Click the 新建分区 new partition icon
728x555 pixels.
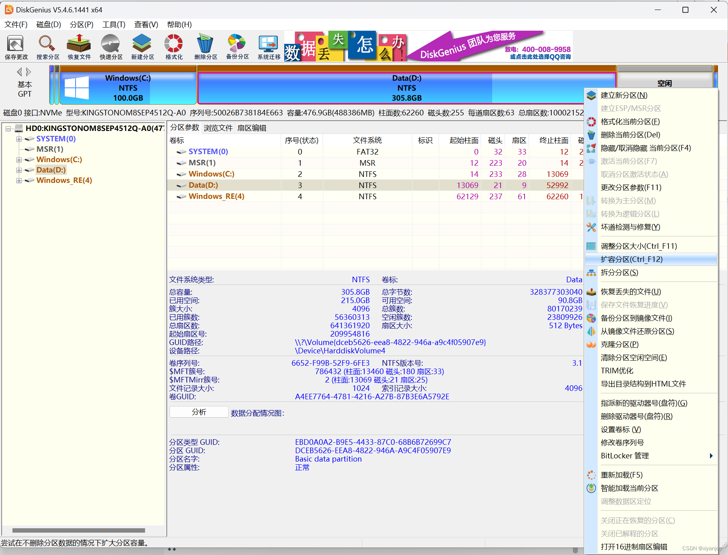click(142, 47)
